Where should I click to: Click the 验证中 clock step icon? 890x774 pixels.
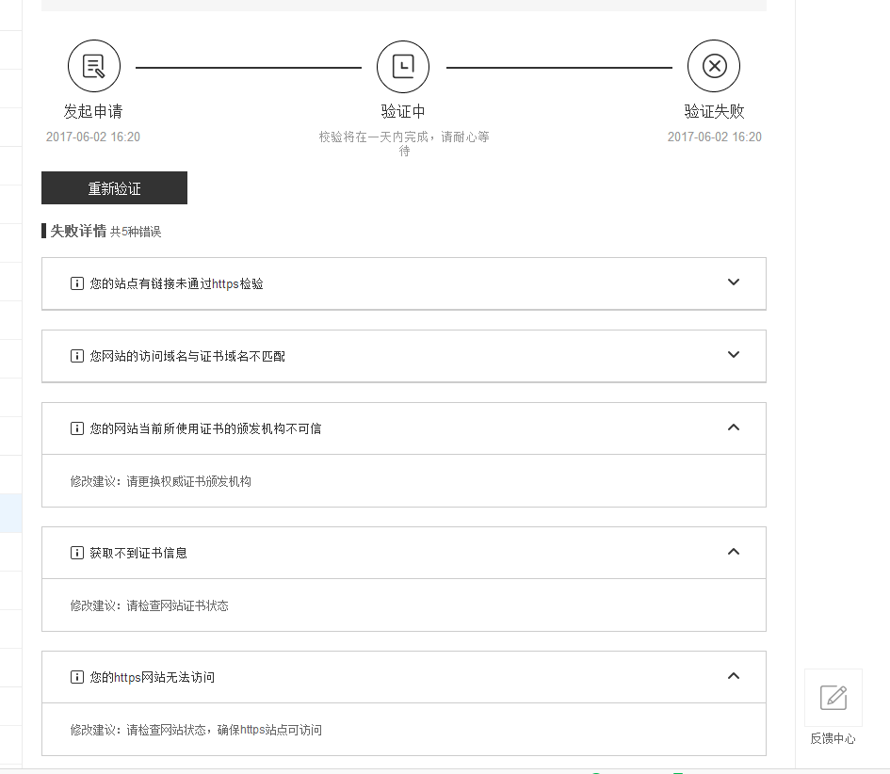(x=403, y=66)
